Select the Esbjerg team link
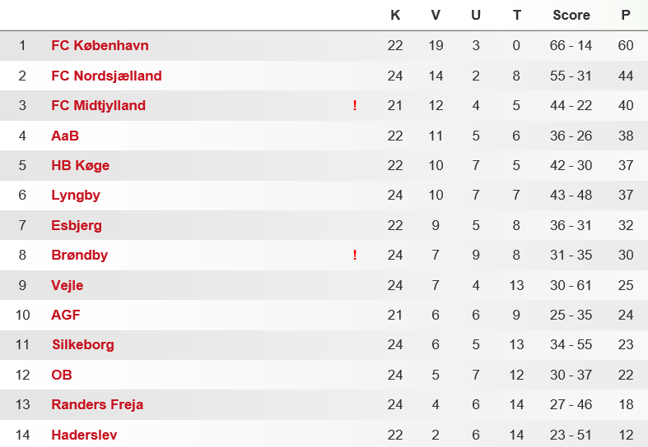648x447 pixels. point(77,226)
